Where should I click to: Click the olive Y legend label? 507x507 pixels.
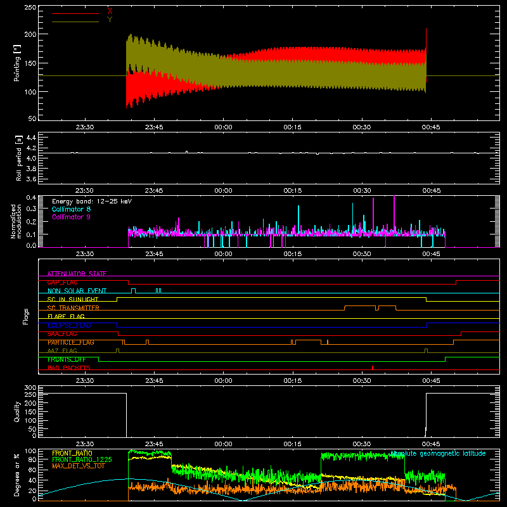pyautogui.click(x=110, y=20)
